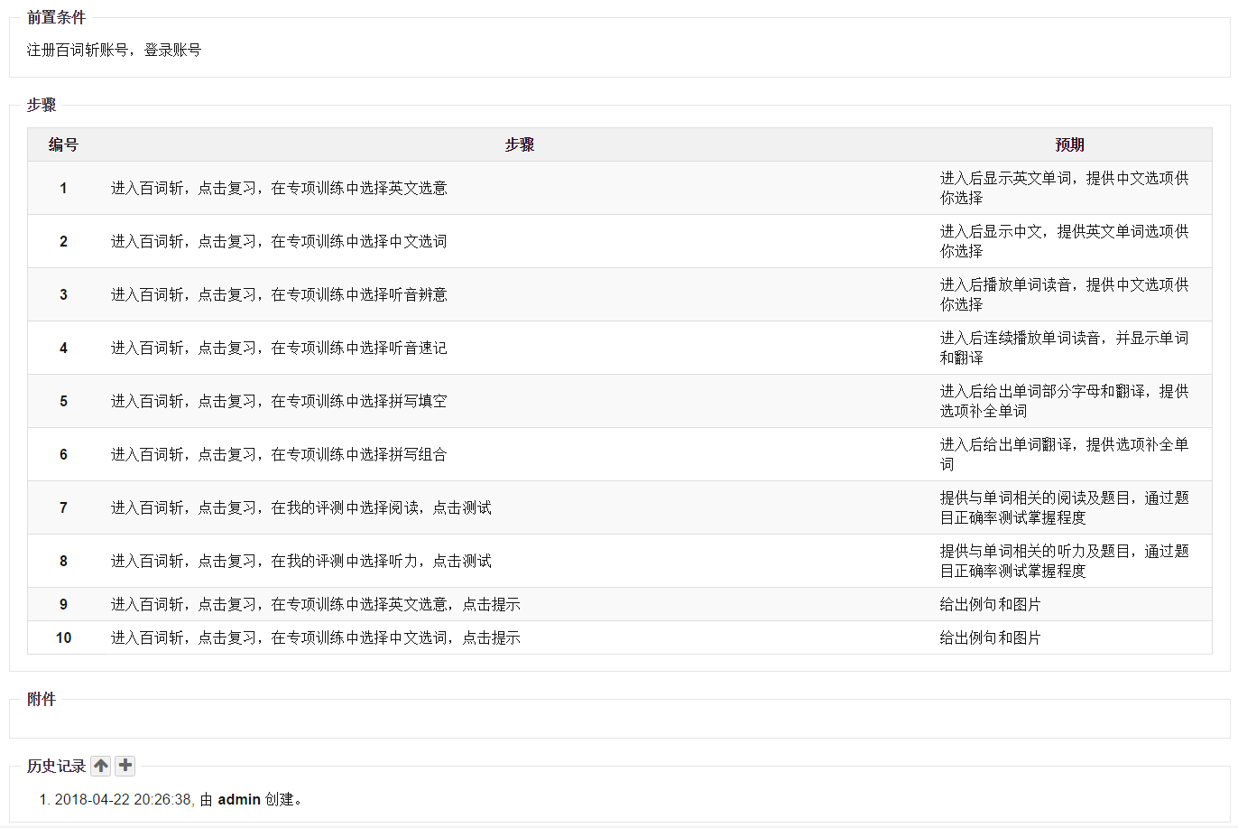Click the up-arrow icon beside 历史记录
The width and height of the screenshot is (1238, 828).
click(101, 766)
